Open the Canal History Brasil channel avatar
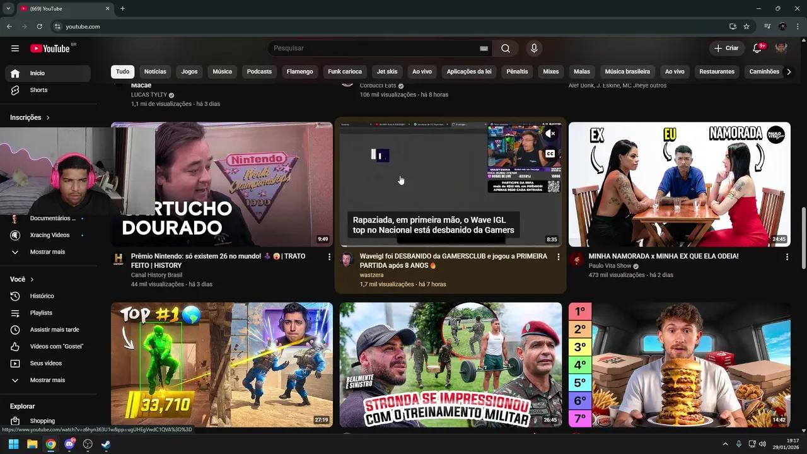This screenshot has height=454, width=807. pyautogui.click(x=118, y=259)
